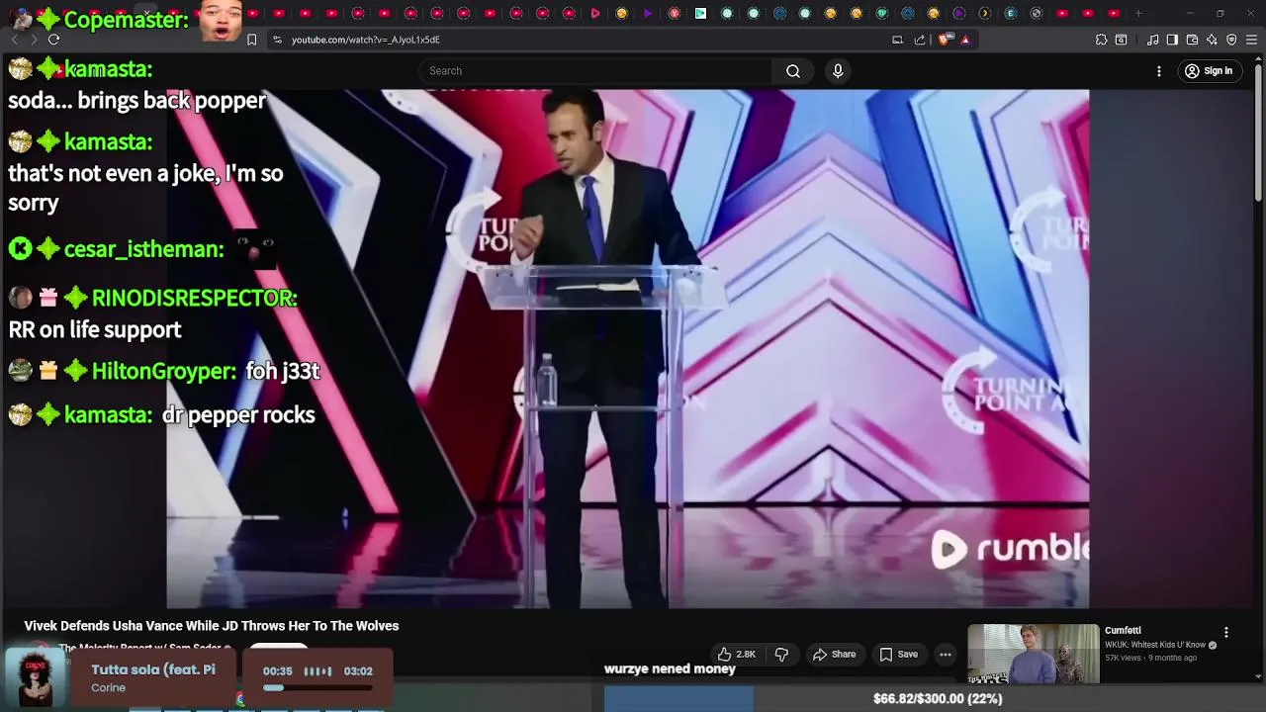
Task: Click the magnifier search button
Action: [793, 70]
